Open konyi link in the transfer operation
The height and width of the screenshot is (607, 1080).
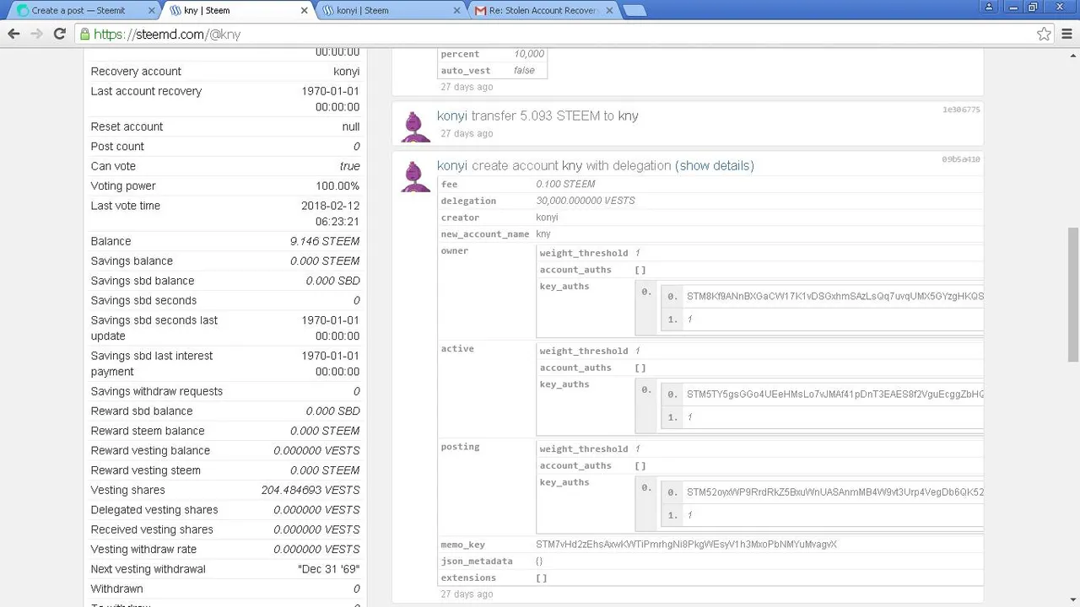451,115
